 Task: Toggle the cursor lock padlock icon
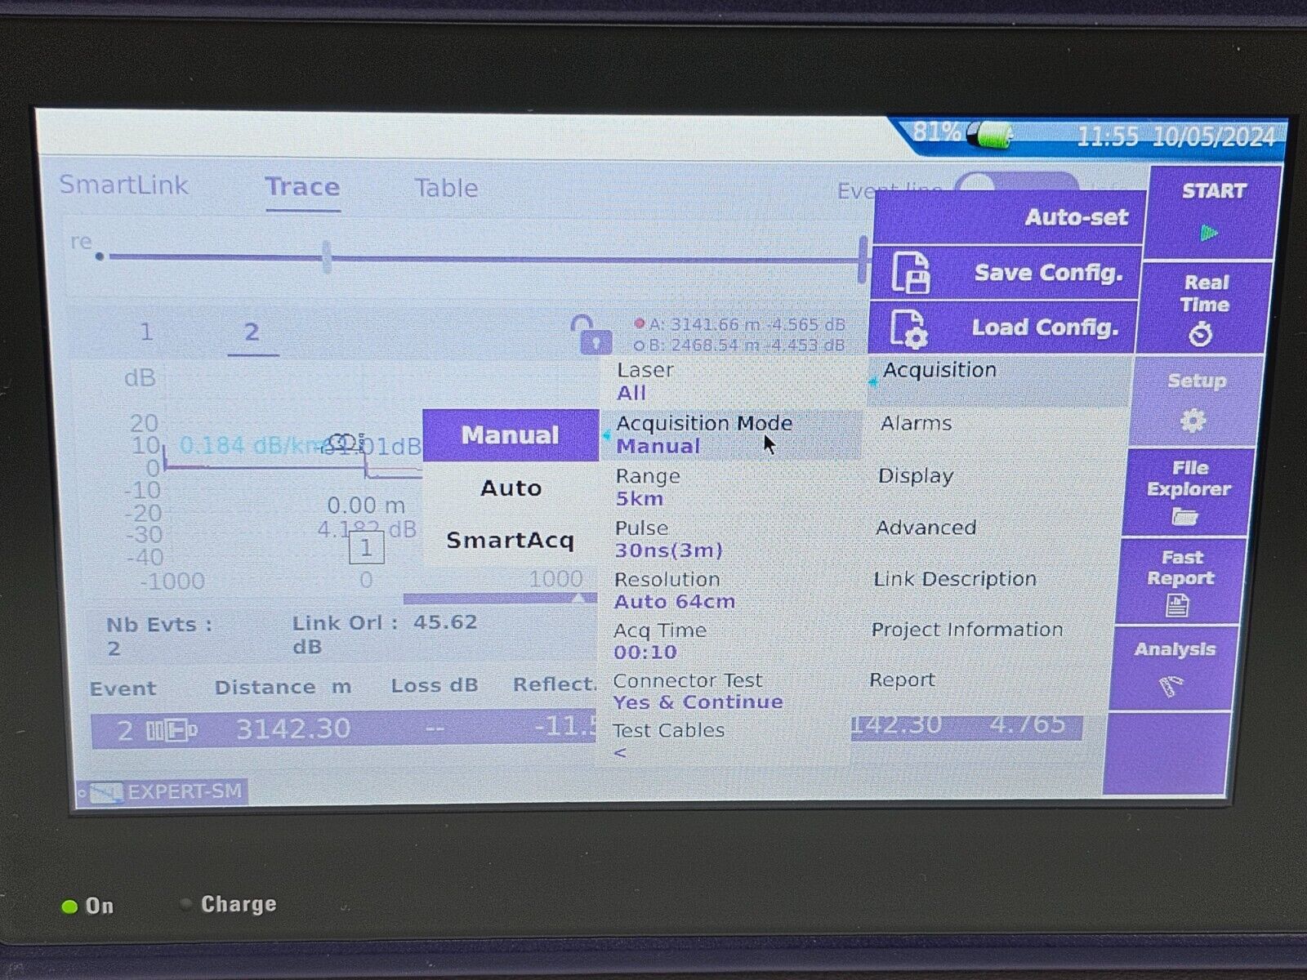tap(590, 334)
